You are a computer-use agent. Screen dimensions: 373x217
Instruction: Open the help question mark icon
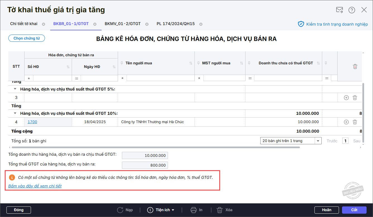352,10
